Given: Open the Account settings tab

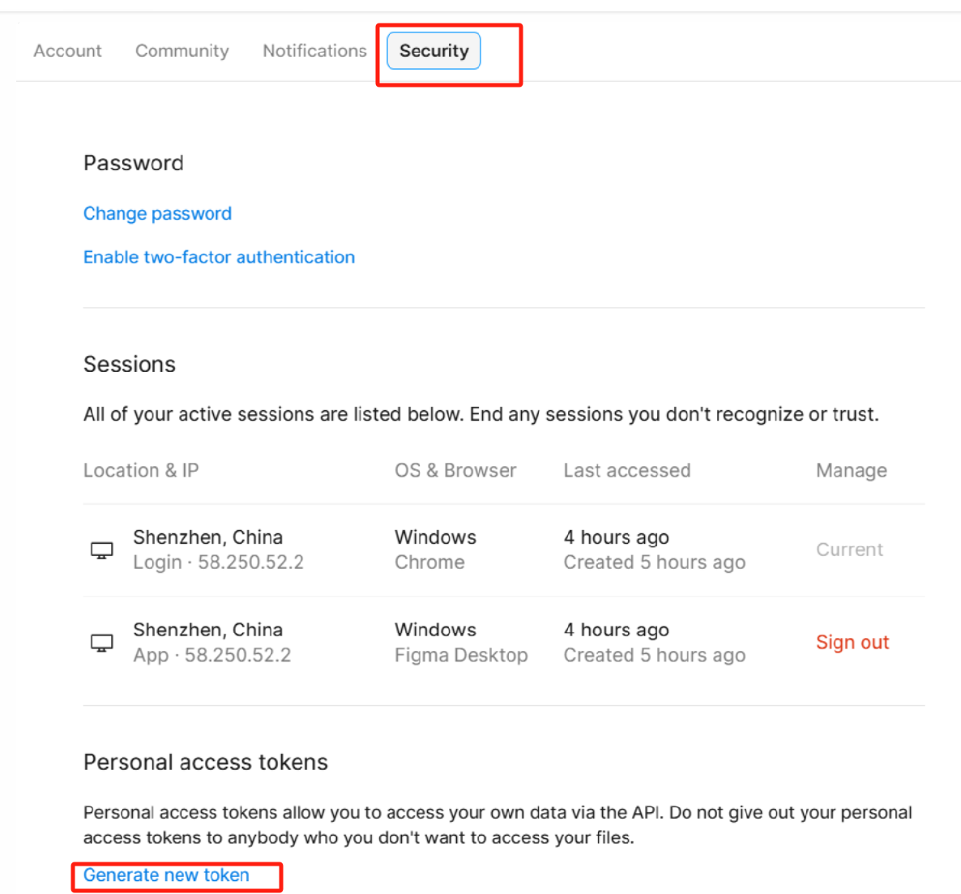Looking at the screenshot, I should click(x=67, y=51).
